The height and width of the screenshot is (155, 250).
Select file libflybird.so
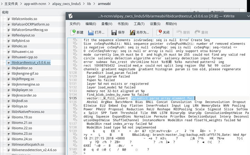[x=20, y=41]
